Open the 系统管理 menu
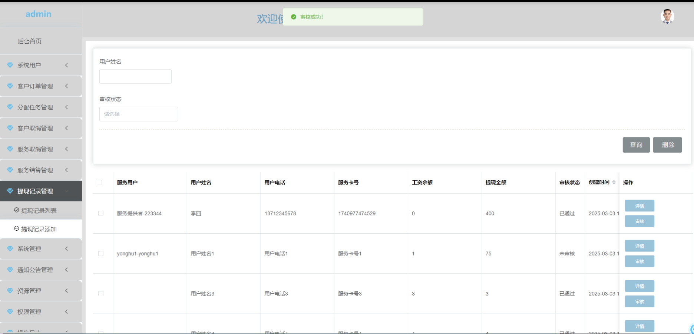The image size is (694, 334). tap(41, 249)
